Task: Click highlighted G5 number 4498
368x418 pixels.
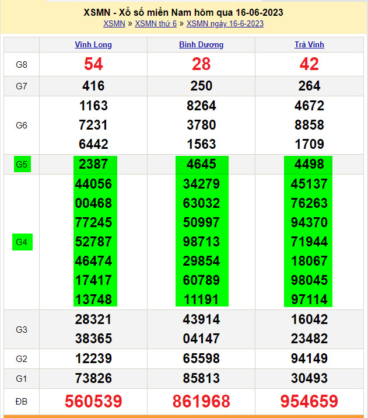Action: [309, 164]
